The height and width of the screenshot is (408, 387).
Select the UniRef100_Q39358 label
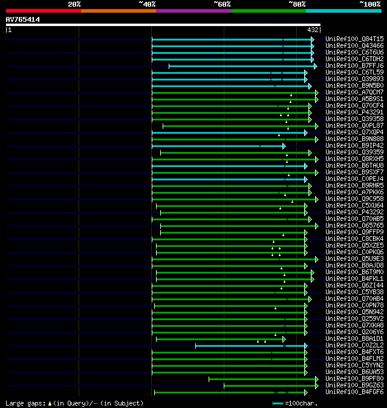354,119
